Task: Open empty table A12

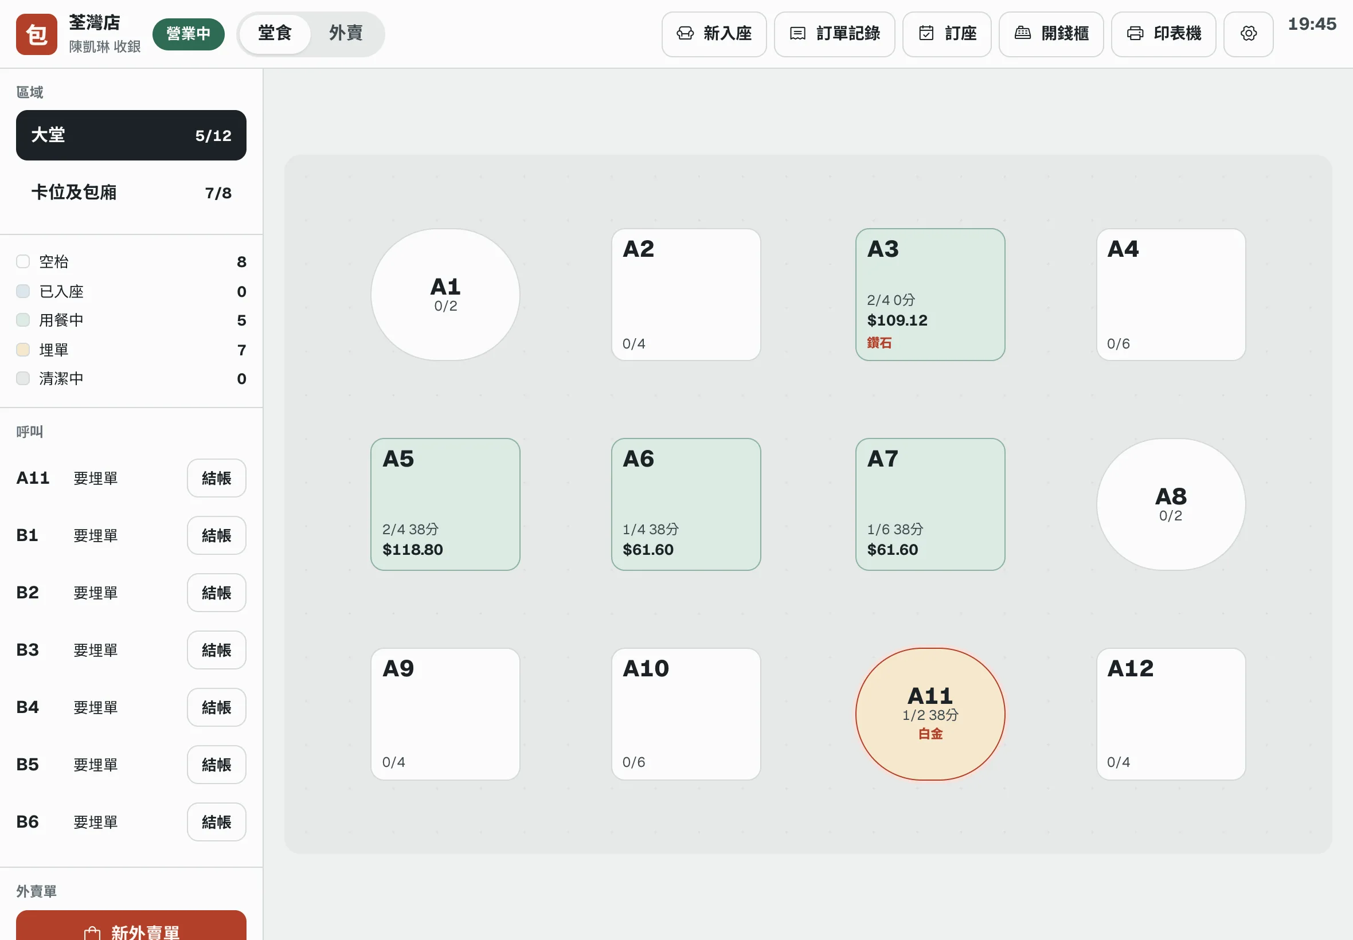Action: coord(1170,714)
